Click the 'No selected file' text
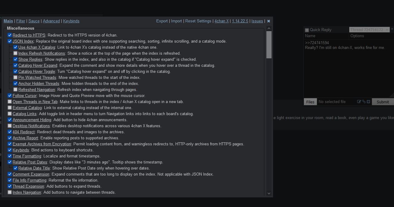The height and width of the screenshot is (207, 394). tap(332, 102)
